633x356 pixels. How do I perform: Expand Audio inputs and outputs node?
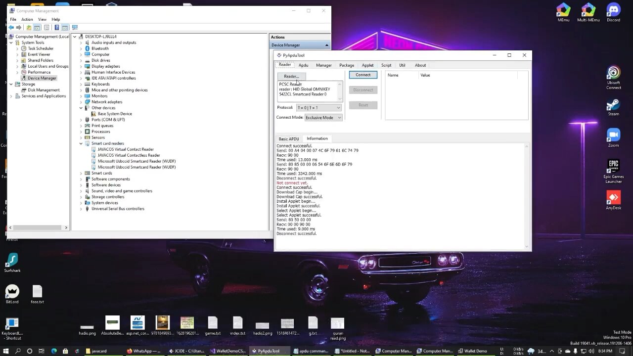click(81, 43)
